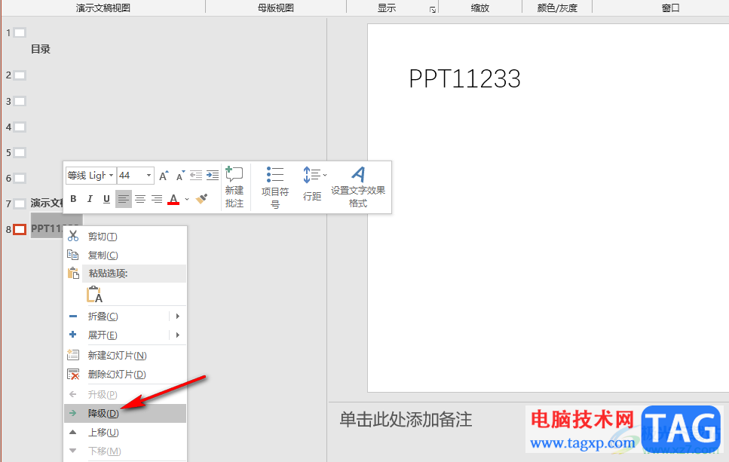Open 展开(E) expand submenu

125,335
